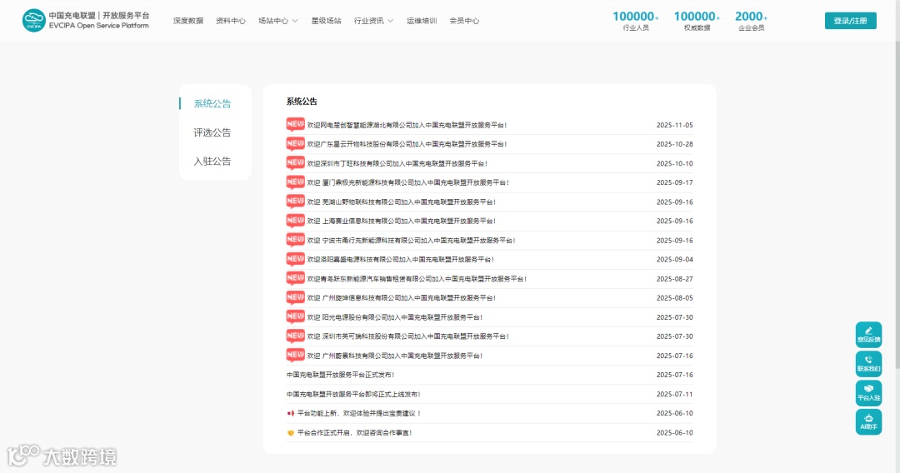Click NEW badge on 宁波市甬行充新能源 row
Screen dimensions: 900x473
(295, 240)
